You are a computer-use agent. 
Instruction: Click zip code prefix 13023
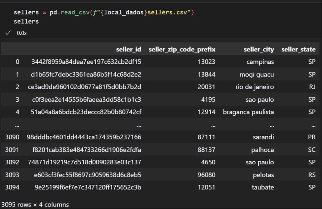coord(206,62)
